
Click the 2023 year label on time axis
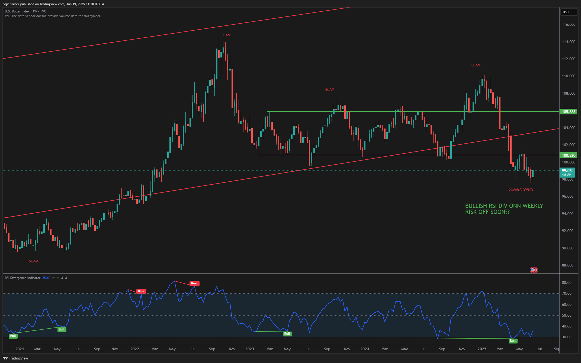pyautogui.click(x=250, y=349)
